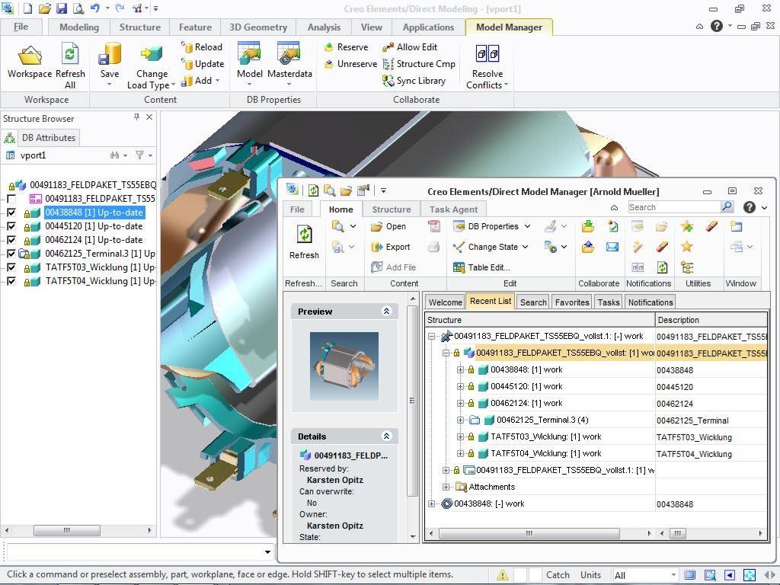The height and width of the screenshot is (585, 780).
Task: Open the Favorites tab
Action: coord(571,302)
